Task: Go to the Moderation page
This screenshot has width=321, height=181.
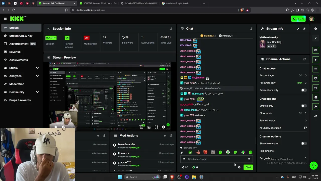Action: point(21,84)
